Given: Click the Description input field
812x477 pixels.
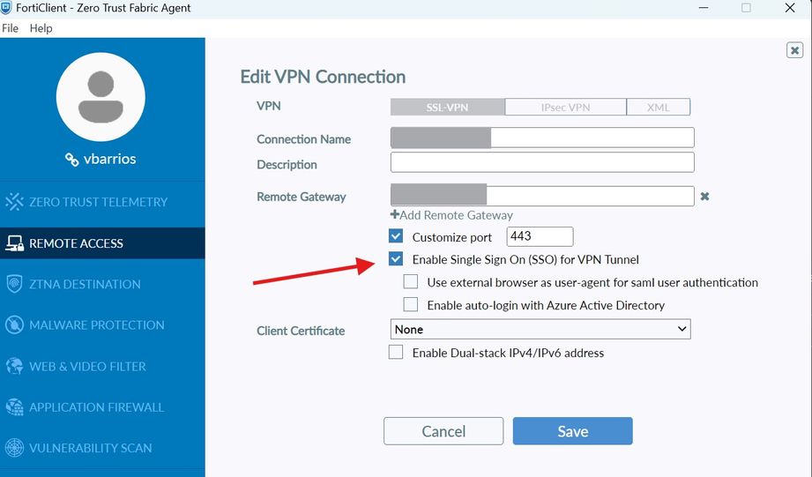Looking at the screenshot, I should point(542,162).
